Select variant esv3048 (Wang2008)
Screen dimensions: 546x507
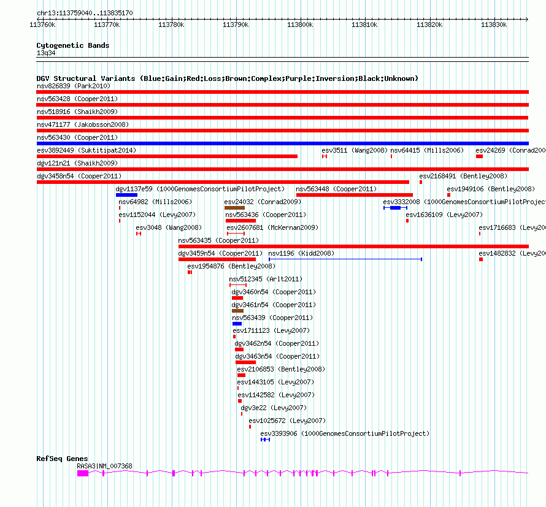point(169,227)
